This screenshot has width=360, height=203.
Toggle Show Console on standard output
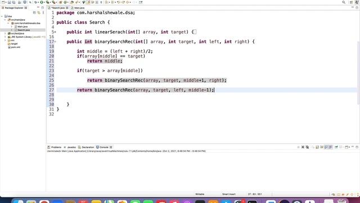[x=326, y=147]
